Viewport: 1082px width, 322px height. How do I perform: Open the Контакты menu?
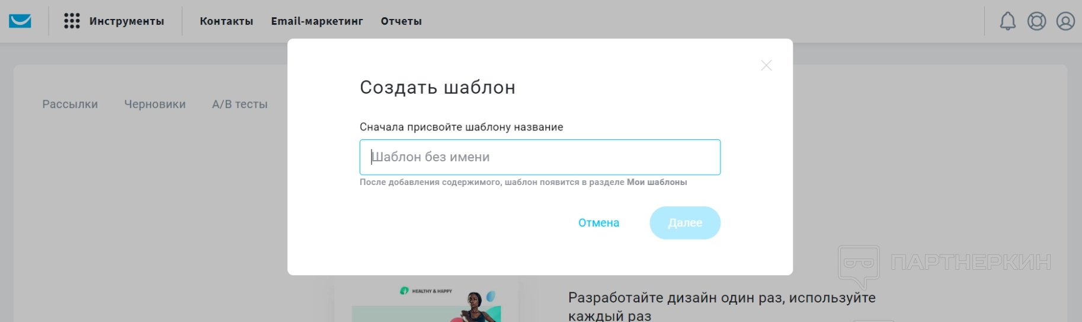click(226, 21)
